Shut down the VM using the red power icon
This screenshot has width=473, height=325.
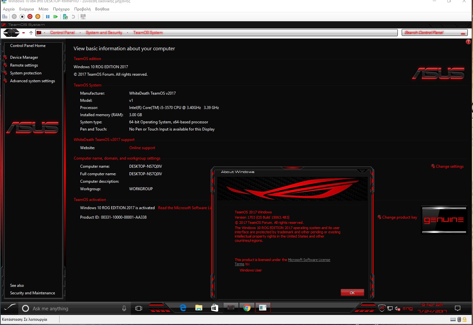point(30,16)
